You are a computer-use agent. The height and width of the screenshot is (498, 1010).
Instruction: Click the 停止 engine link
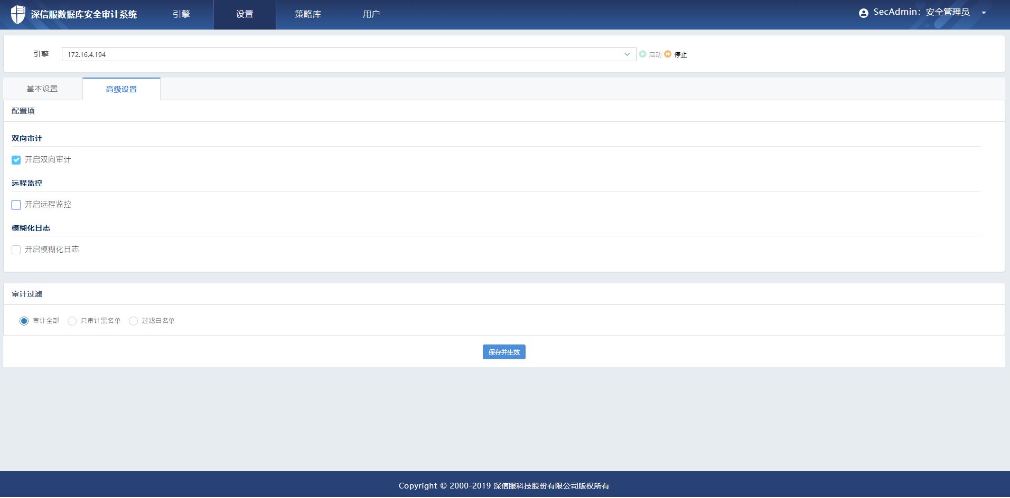680,55
